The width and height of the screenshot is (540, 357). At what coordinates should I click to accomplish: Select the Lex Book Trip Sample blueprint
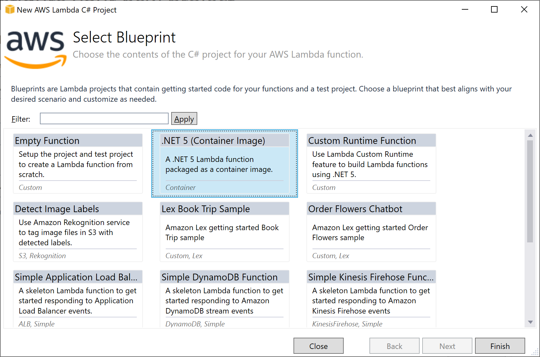[x=225, y=232]
